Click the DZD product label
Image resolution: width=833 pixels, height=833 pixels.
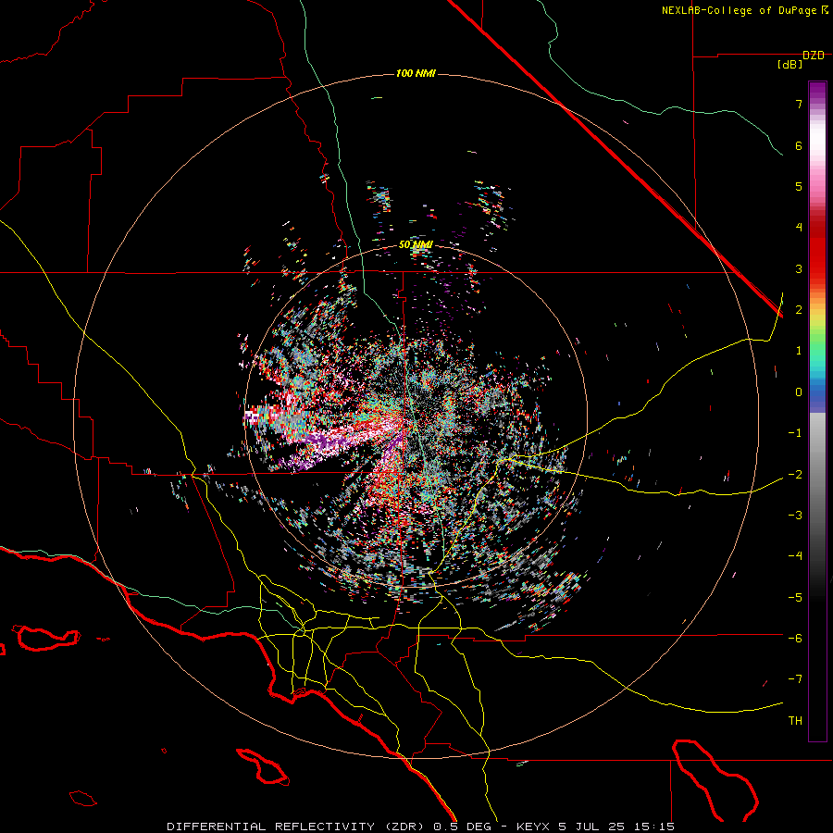point(814,56)
